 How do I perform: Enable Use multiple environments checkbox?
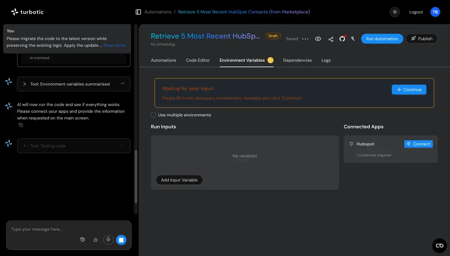[x=153, y=115]
